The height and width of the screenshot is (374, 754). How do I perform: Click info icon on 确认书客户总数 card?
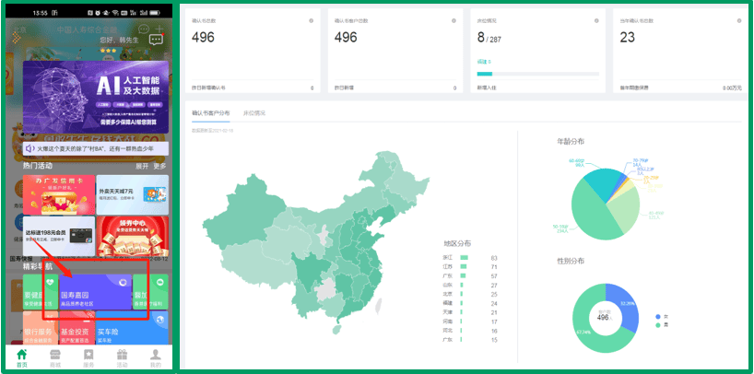[454, 20]
